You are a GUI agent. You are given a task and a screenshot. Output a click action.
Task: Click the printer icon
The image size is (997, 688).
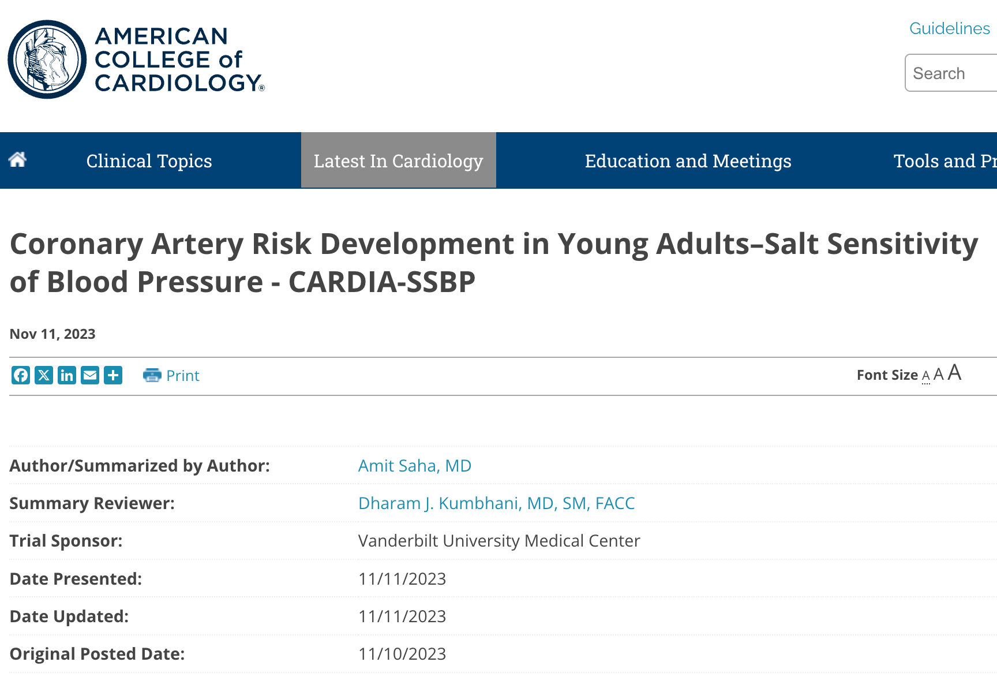pos(152,375)
